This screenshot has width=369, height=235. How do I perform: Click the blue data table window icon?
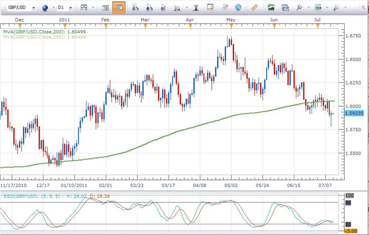(x=106, y=8)
